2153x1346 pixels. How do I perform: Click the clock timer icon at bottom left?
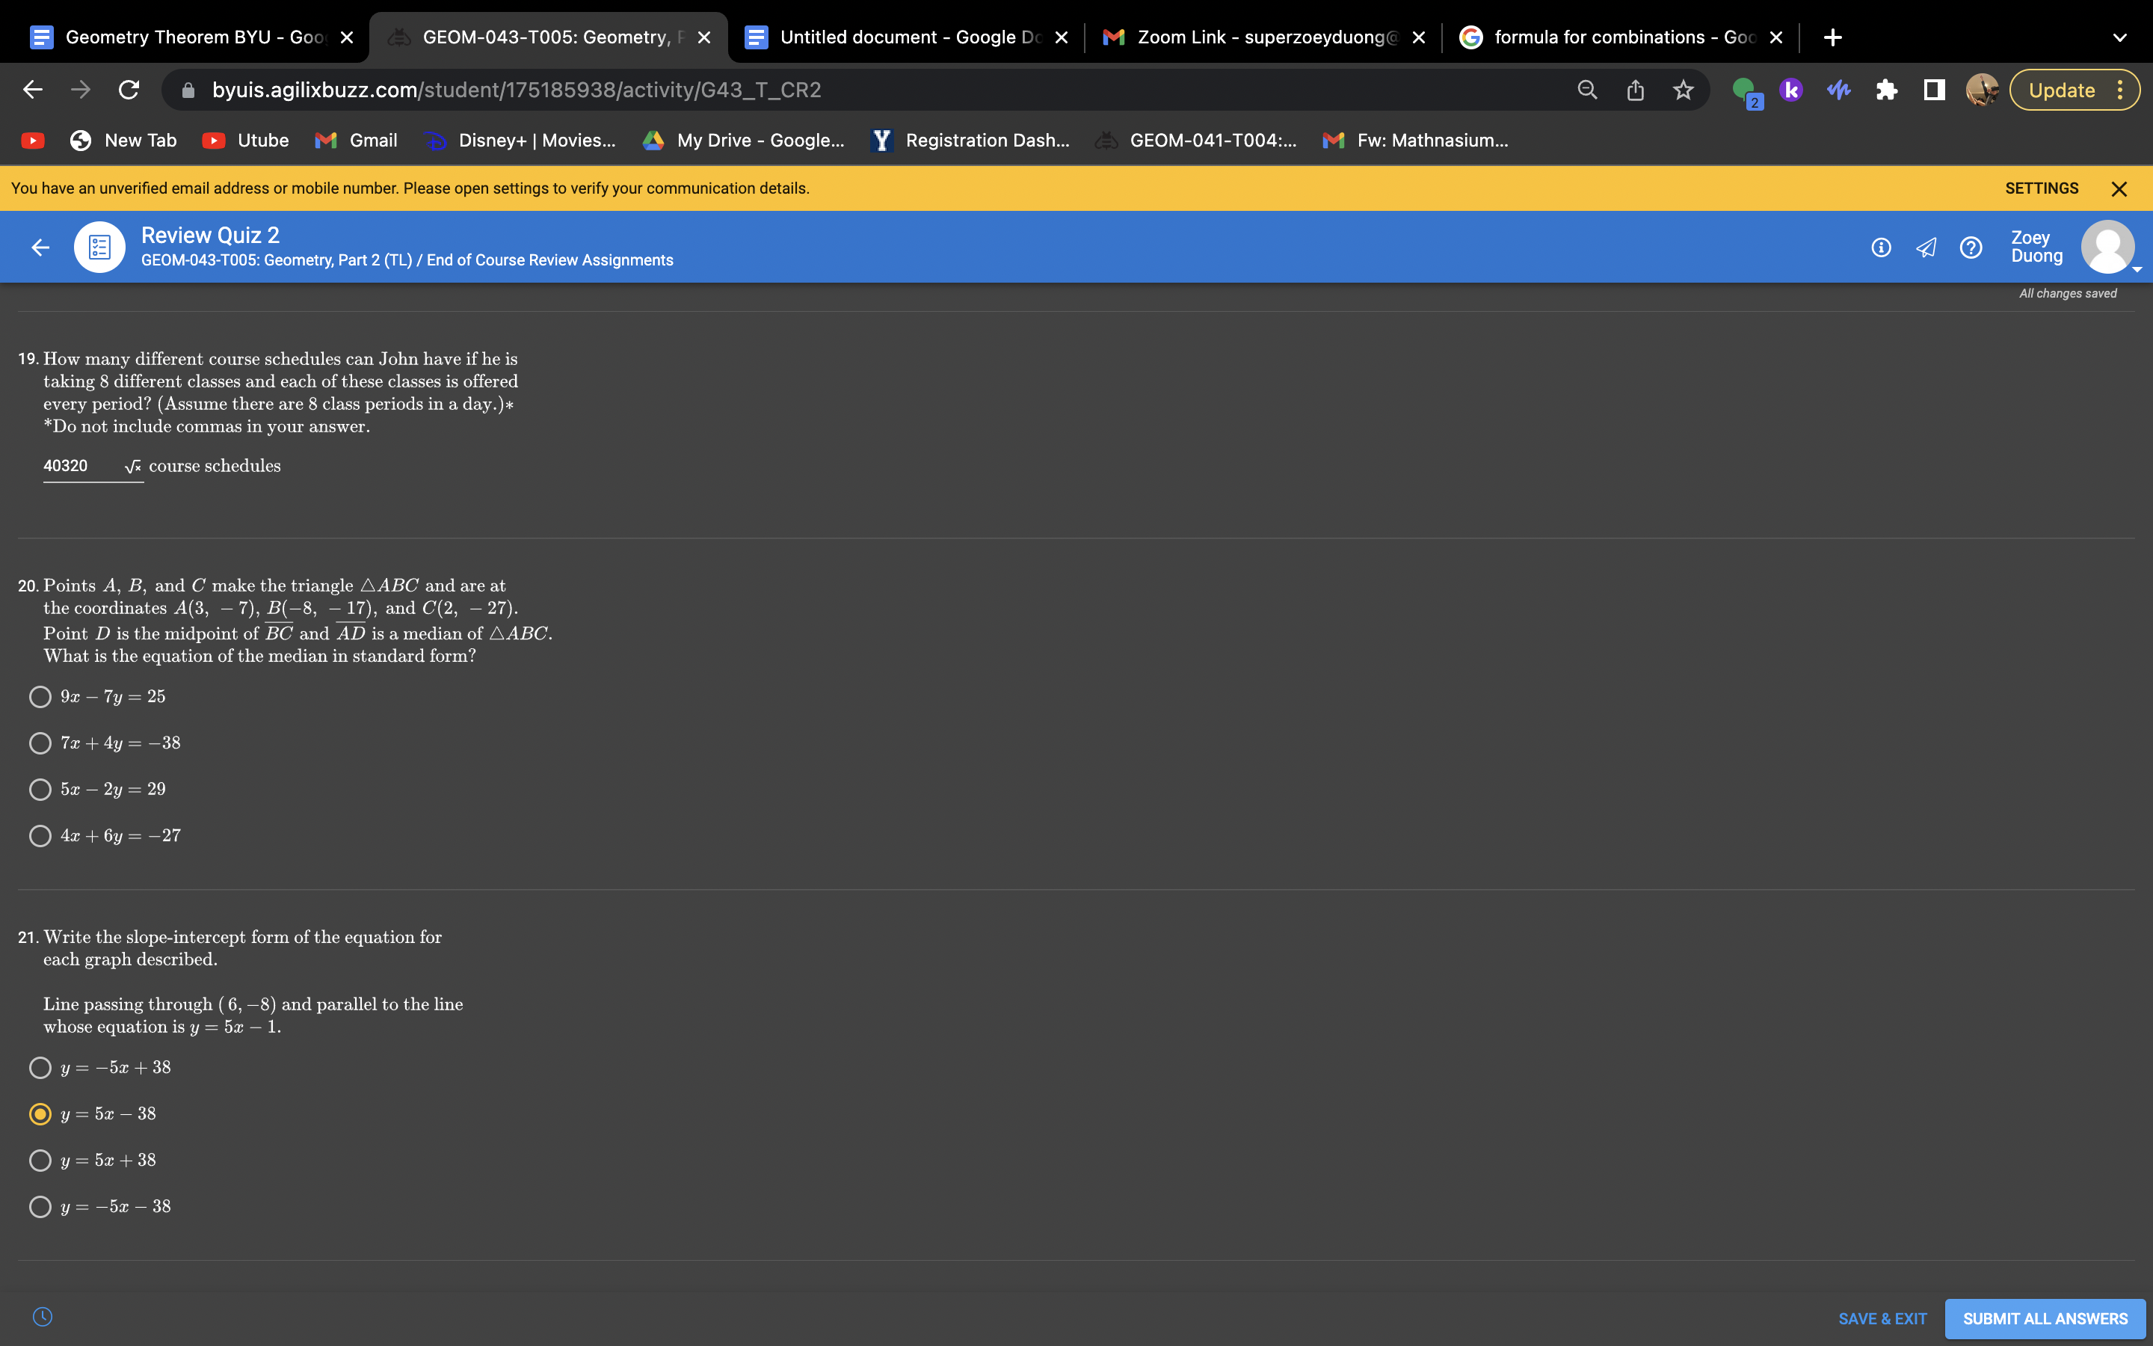(x=43, y=1317)
